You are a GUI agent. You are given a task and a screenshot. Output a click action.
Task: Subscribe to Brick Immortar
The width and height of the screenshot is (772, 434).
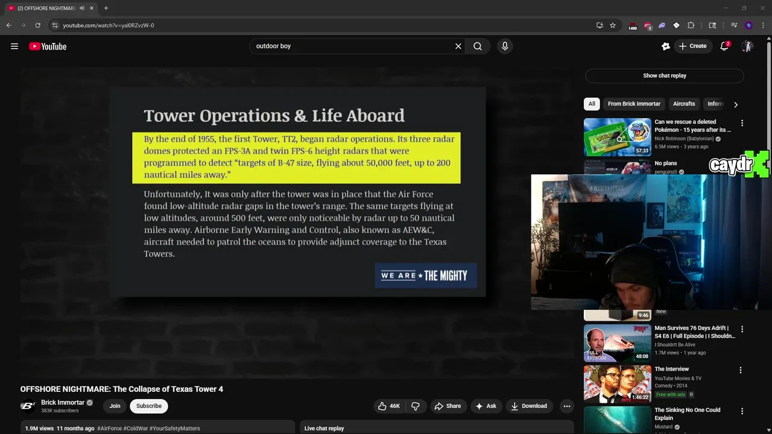149,406
